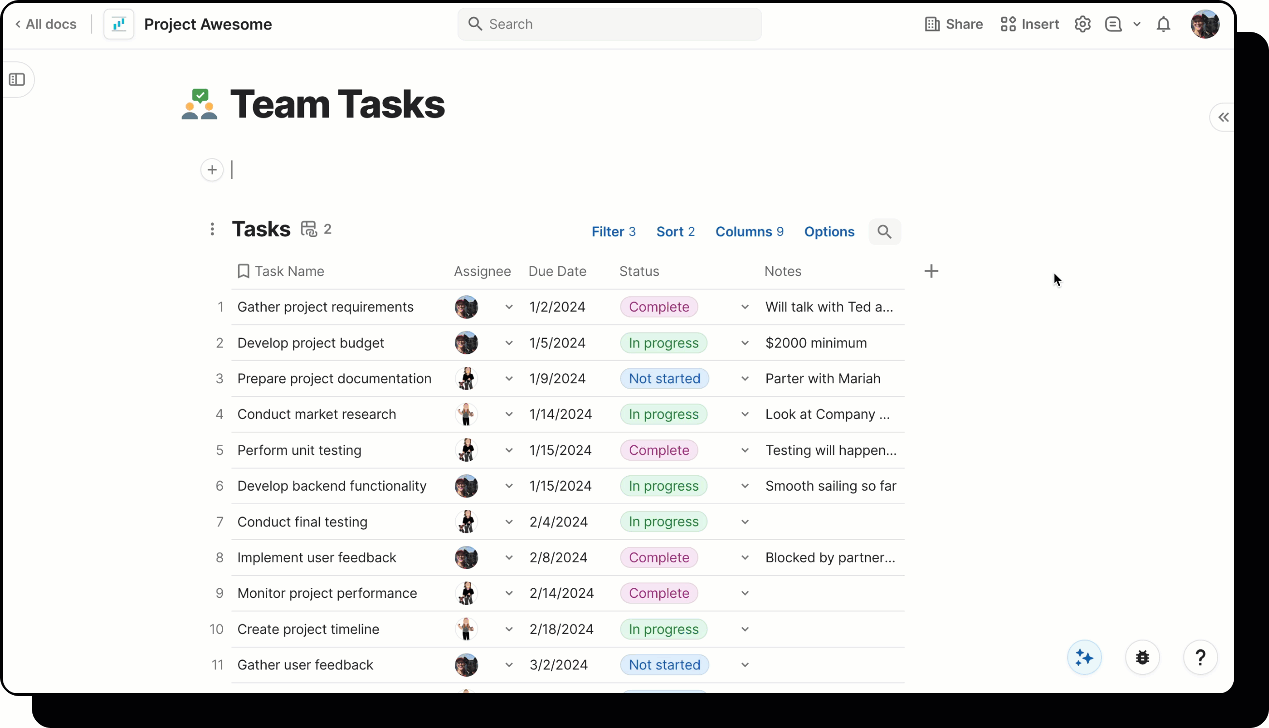The height and width of the screenshot is (728, 1269).
Task: Open the Filter 3 menu
Action: click(613, 232)
